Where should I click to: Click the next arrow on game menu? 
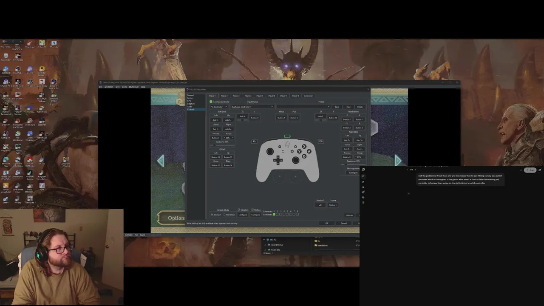coord(398,160)
